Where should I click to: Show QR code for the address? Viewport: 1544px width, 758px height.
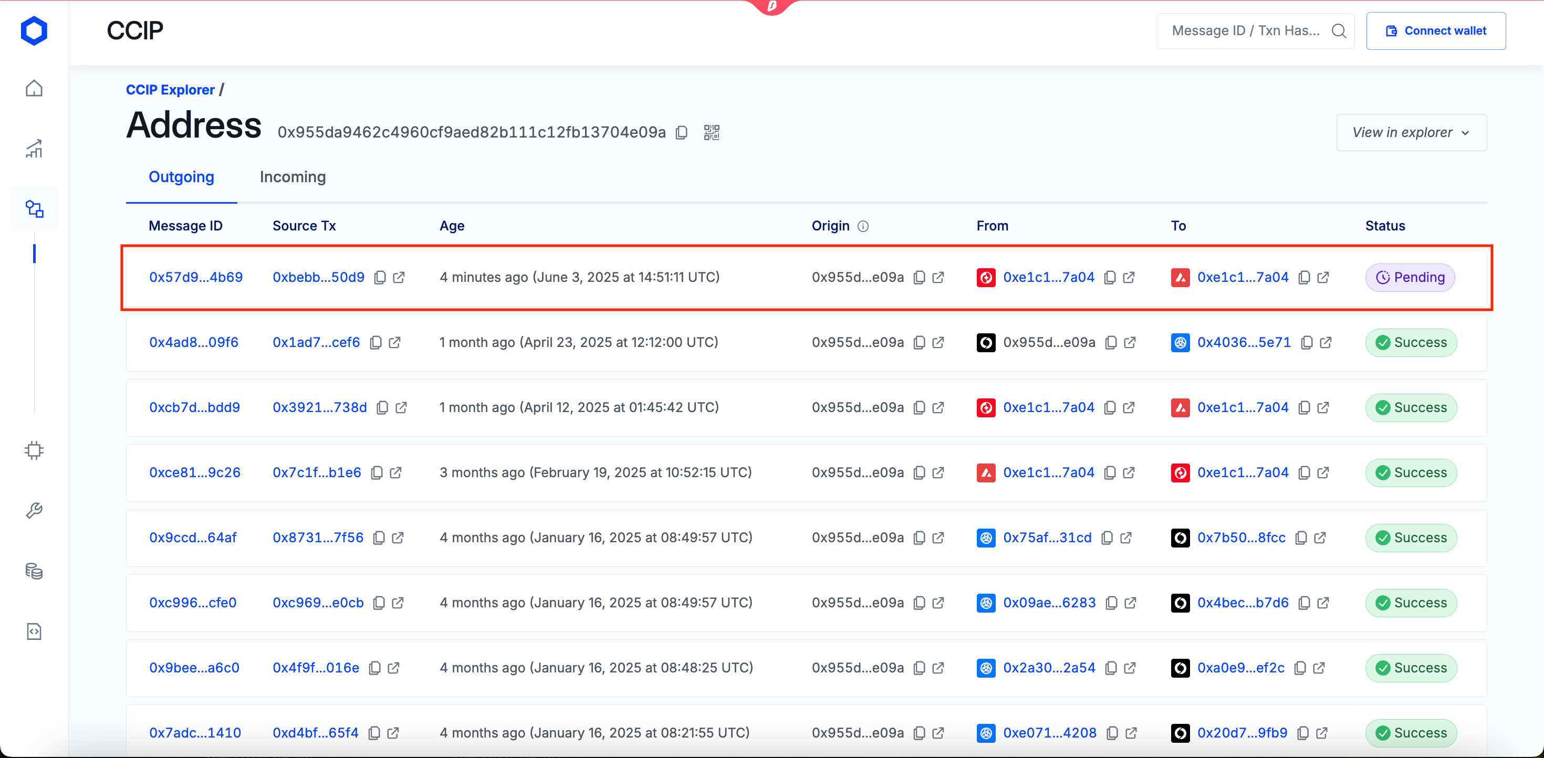click(712, 132)
